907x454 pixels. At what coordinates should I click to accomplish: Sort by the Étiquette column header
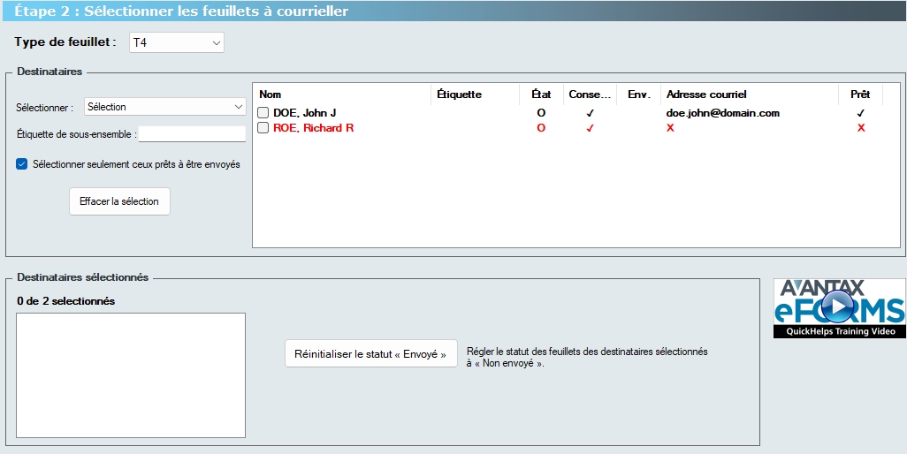coord(475,95)
